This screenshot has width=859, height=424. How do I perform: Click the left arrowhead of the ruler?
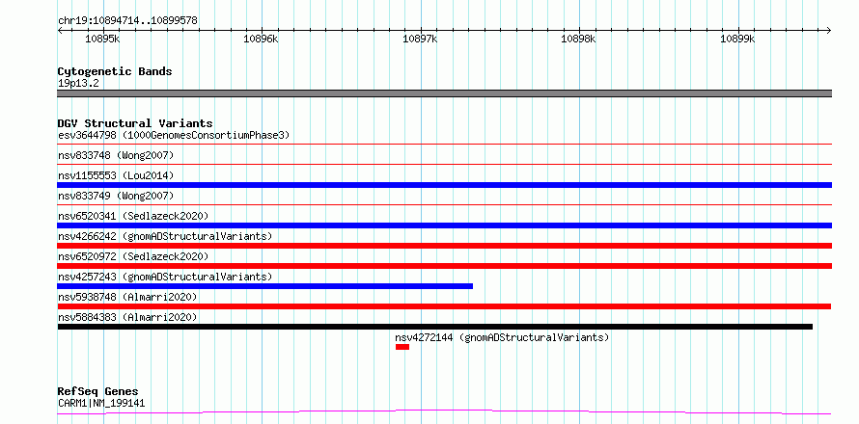pos(60,30)
